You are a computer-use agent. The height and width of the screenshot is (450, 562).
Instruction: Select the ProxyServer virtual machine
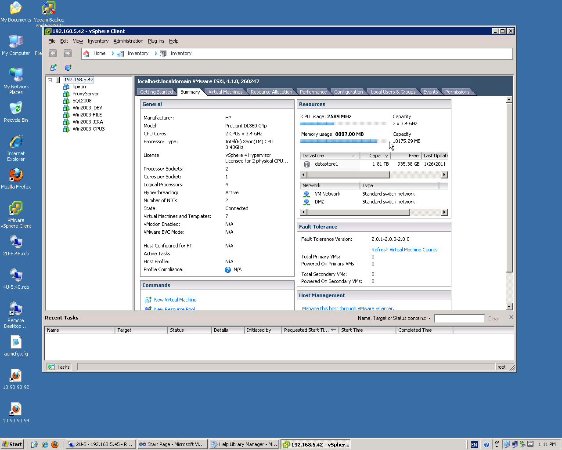(86, 94)
